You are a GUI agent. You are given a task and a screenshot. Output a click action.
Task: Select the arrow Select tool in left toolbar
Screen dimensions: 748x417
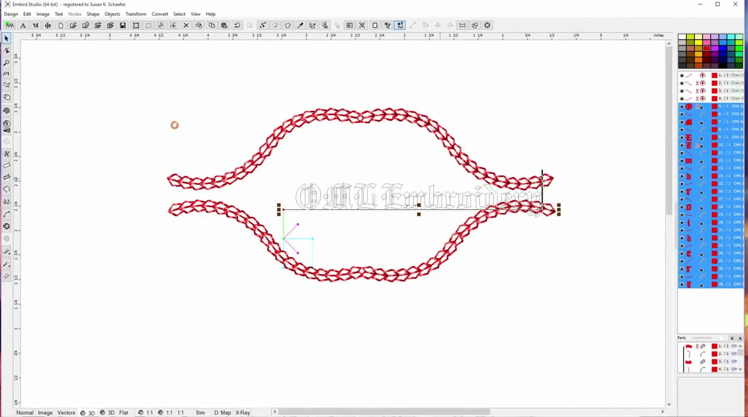[7, 38]
